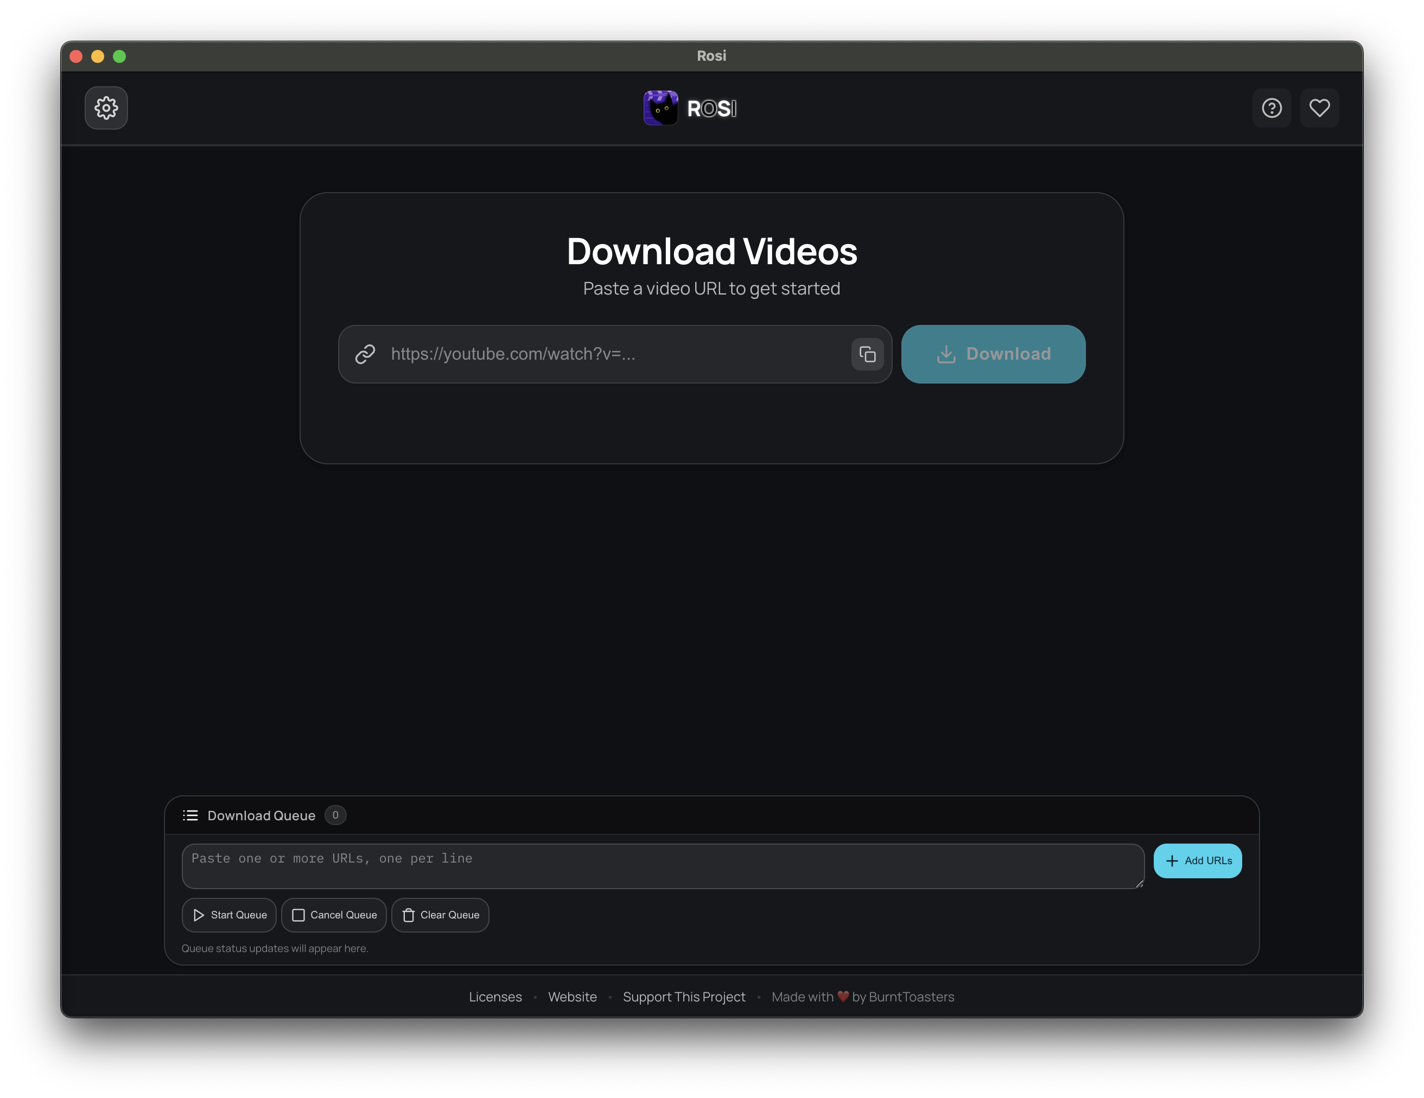Click the Add URLs button
This screenshot has height=1098, width=1424.
1197,861
